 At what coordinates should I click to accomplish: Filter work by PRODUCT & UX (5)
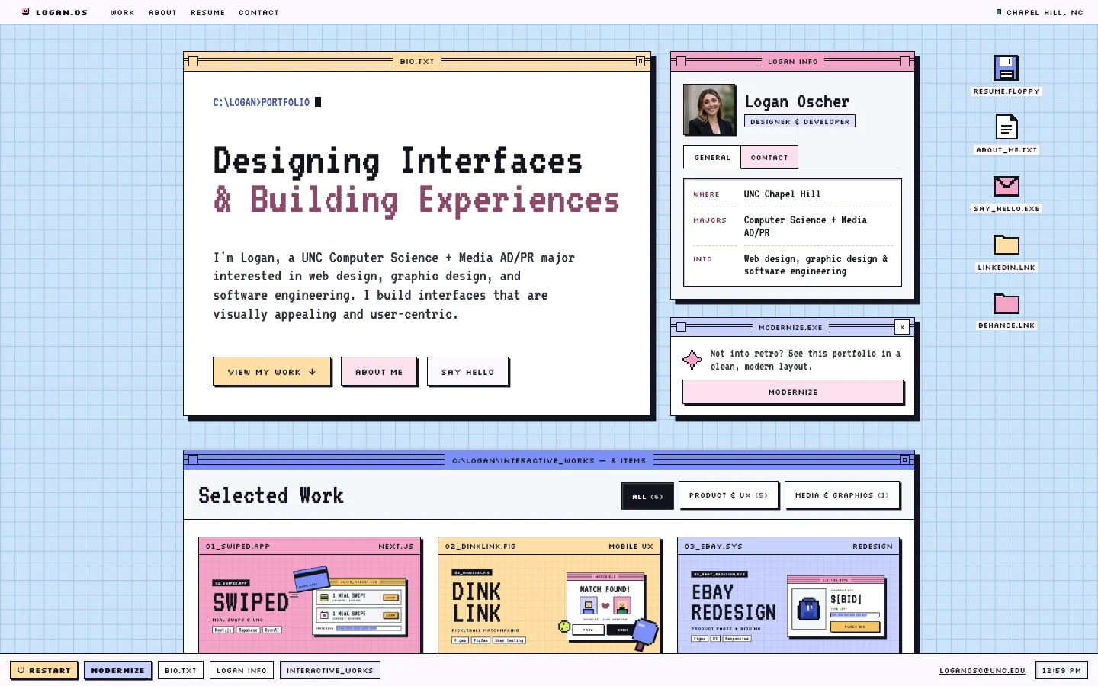[728, 495]
